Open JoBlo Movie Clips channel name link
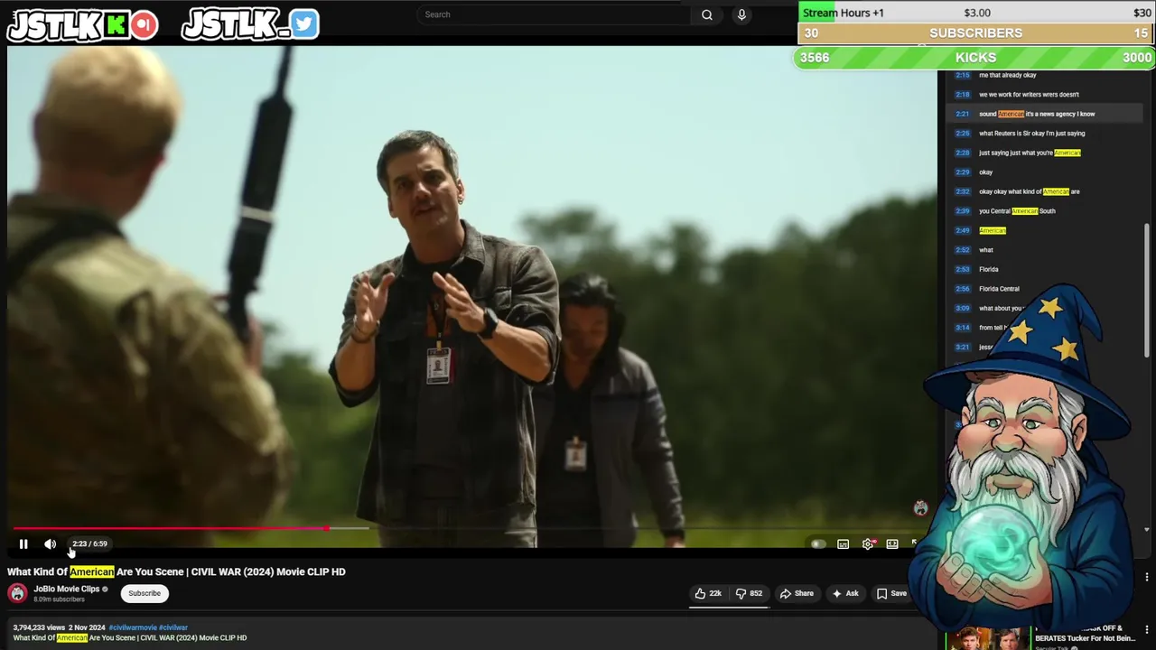Image resolution: width=1156 pixels, height=650 pixels. [67, 589]
